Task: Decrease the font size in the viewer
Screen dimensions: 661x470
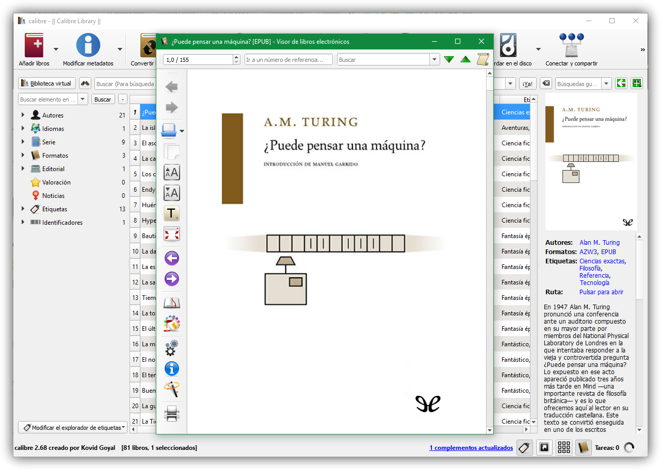Action: 171,193
